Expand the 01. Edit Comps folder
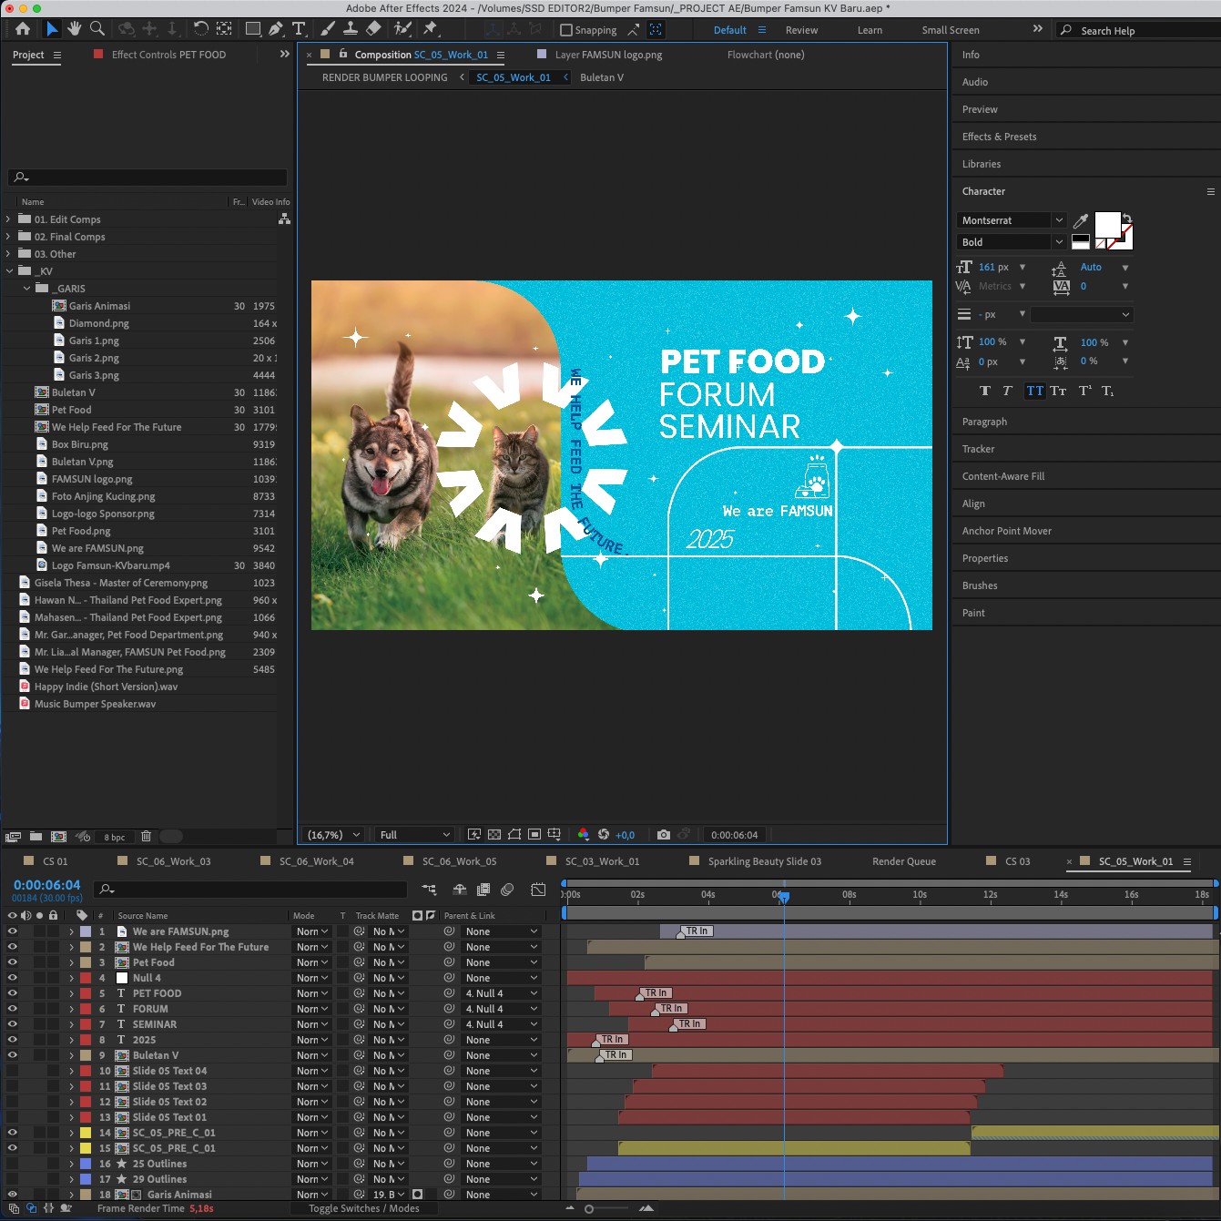This screenshot has height=1221, width=1221. [x=8, y=219]
